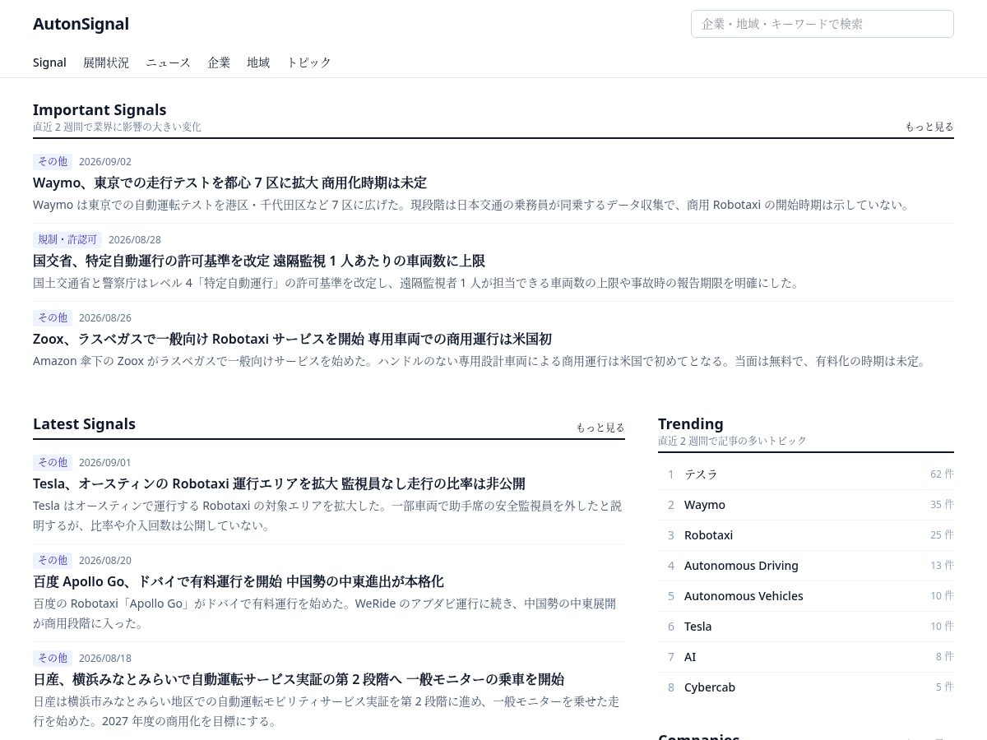Click その他 tag dated 2026/08/26
The width and height of the screenshot is (987, 740).
[53, 317]
